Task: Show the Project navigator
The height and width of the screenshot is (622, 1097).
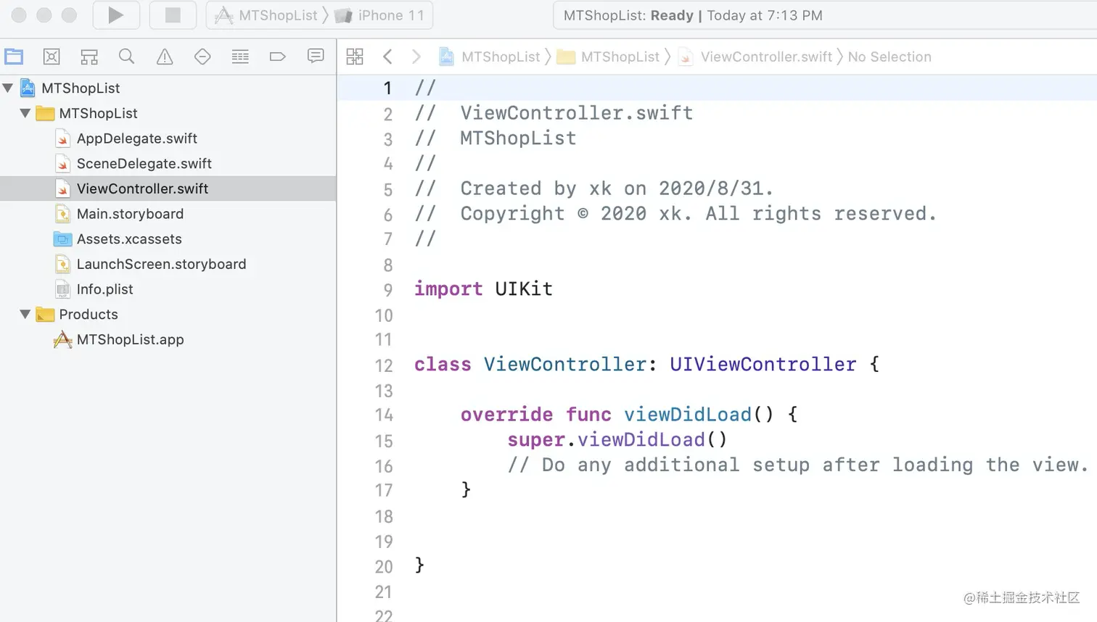Action: pos(14,57)
